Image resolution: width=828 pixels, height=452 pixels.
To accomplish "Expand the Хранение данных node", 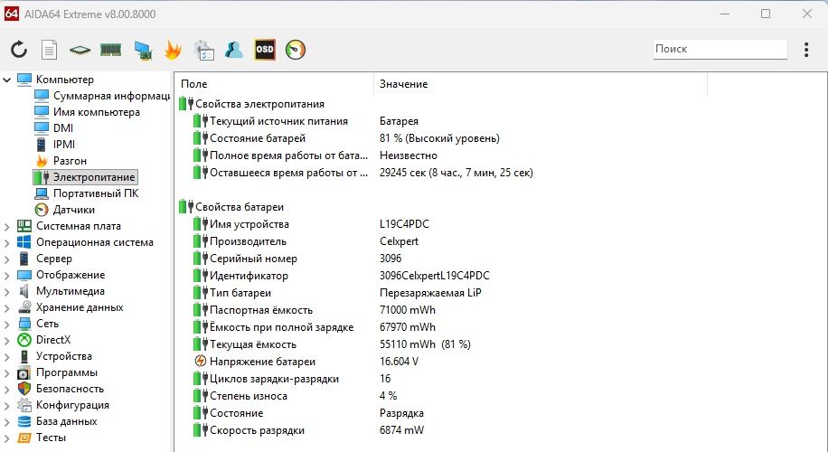I will tap(7, 308).
